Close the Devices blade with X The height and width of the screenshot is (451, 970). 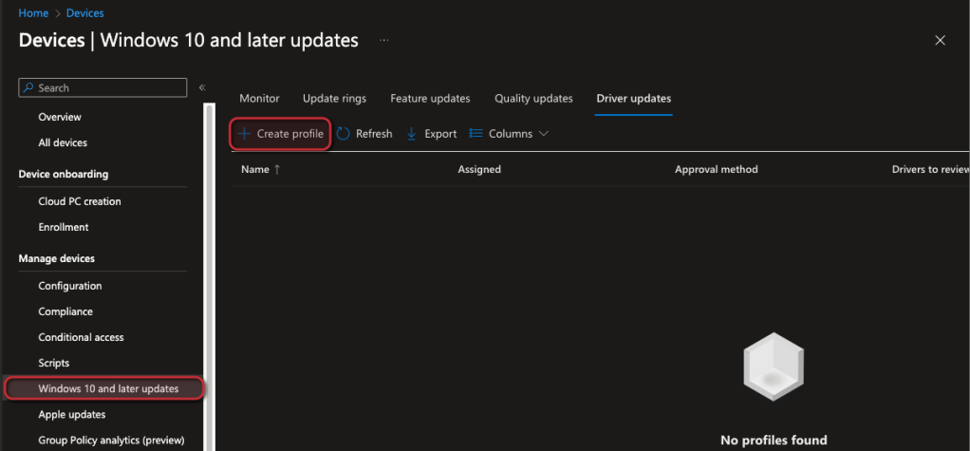(x=940, y=40)
